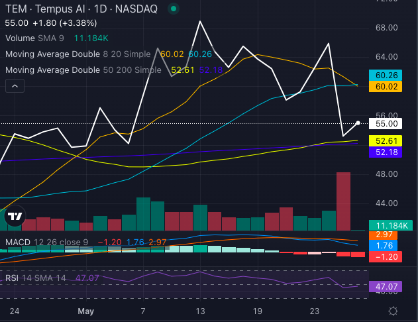Click the tallest red volume bar
This screenshot has width=418, height=322.
pos(343,201)
